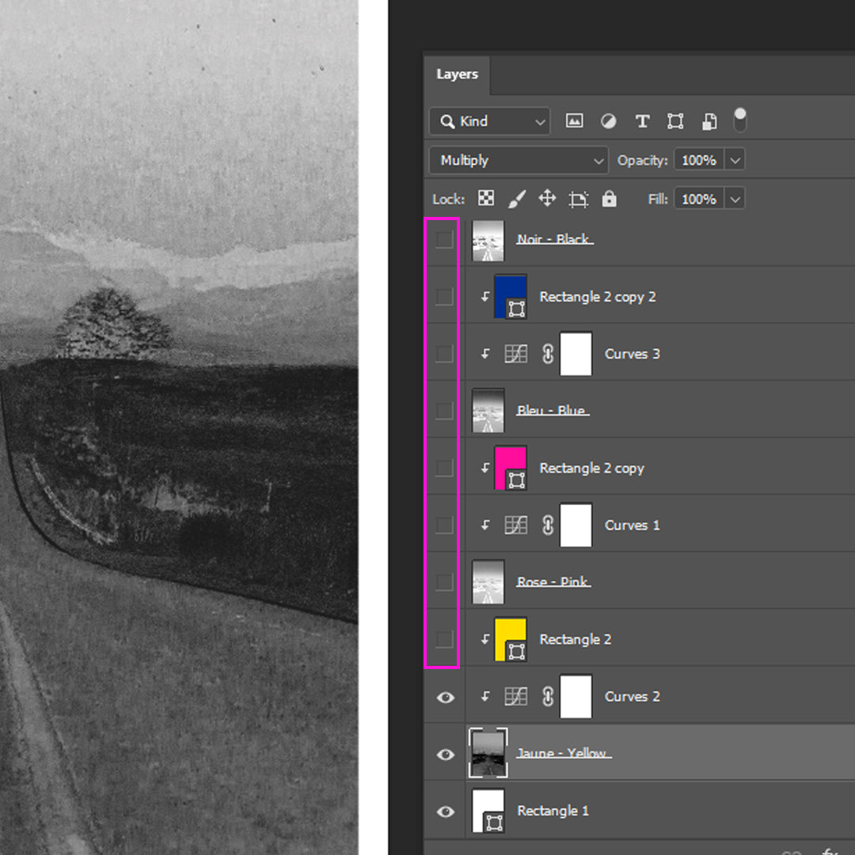The width and height of the screenshot is (855, 855).
Task: Click Lock image pixels brush icon
Action: tap(516, 199)
